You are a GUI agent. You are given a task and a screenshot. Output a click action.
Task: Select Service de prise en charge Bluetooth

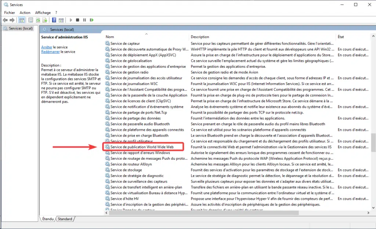point(139,135)
